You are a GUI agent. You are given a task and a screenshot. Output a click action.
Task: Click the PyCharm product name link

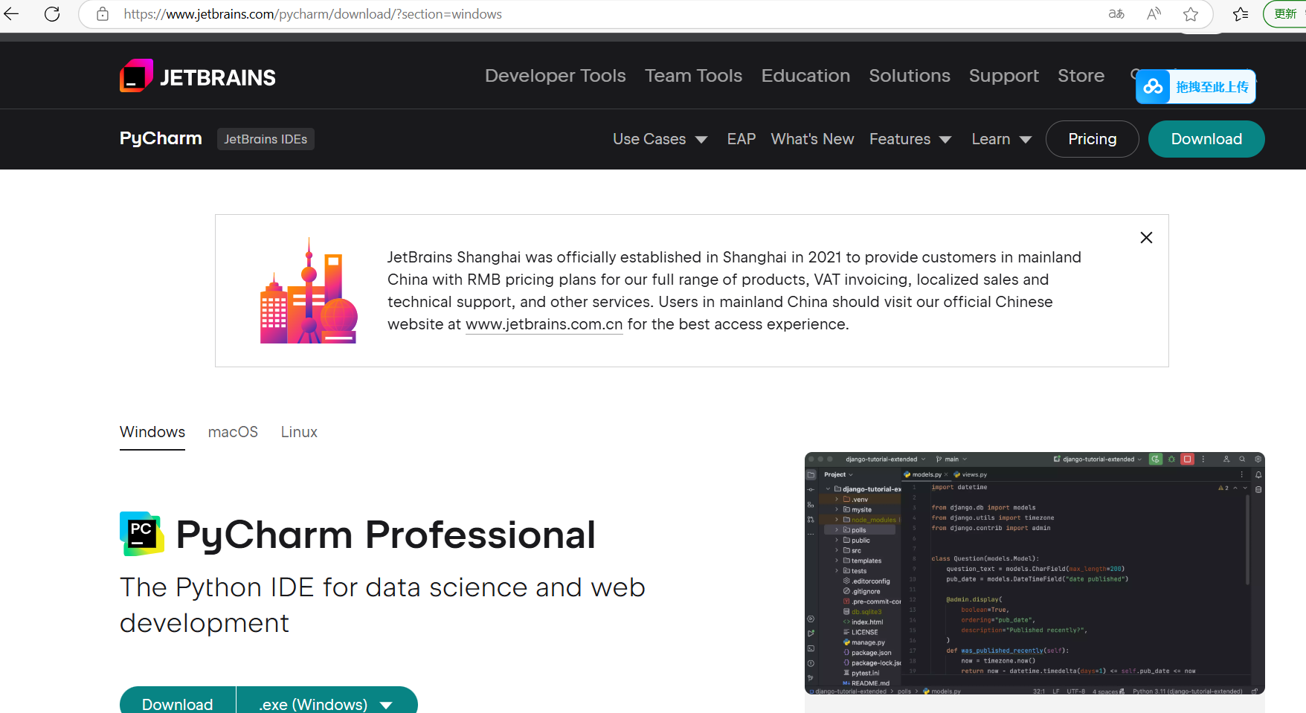161,139
